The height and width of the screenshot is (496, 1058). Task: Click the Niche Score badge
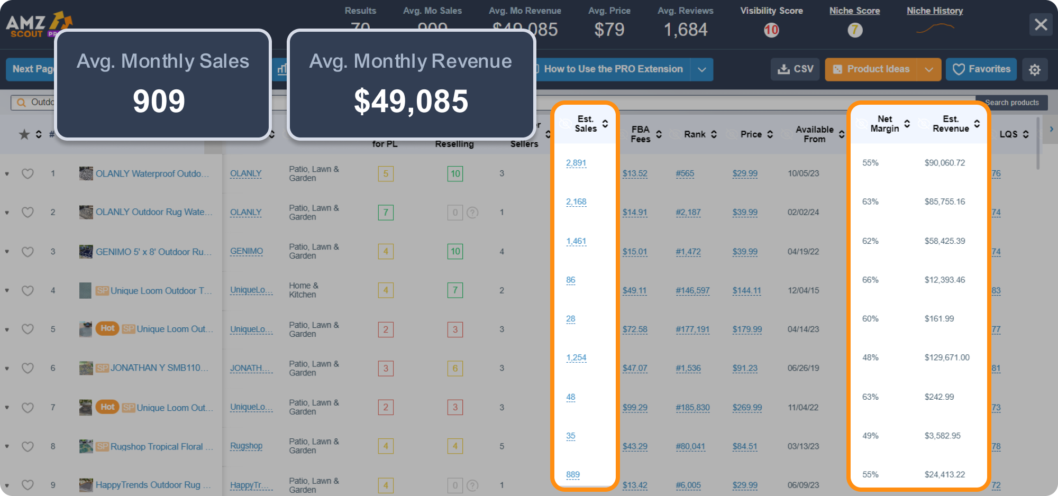click(855, 30)
